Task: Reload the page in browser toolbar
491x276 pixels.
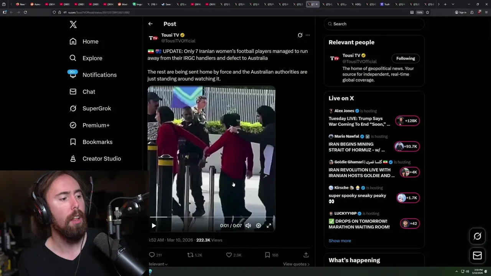Action: click(25, 12)
